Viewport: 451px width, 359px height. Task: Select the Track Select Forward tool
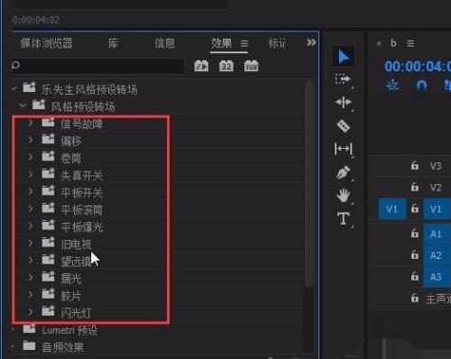pyautogui.click(x=343, y=79)
